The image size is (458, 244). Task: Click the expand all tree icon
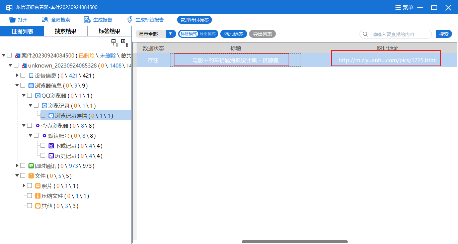click(125, 42)
